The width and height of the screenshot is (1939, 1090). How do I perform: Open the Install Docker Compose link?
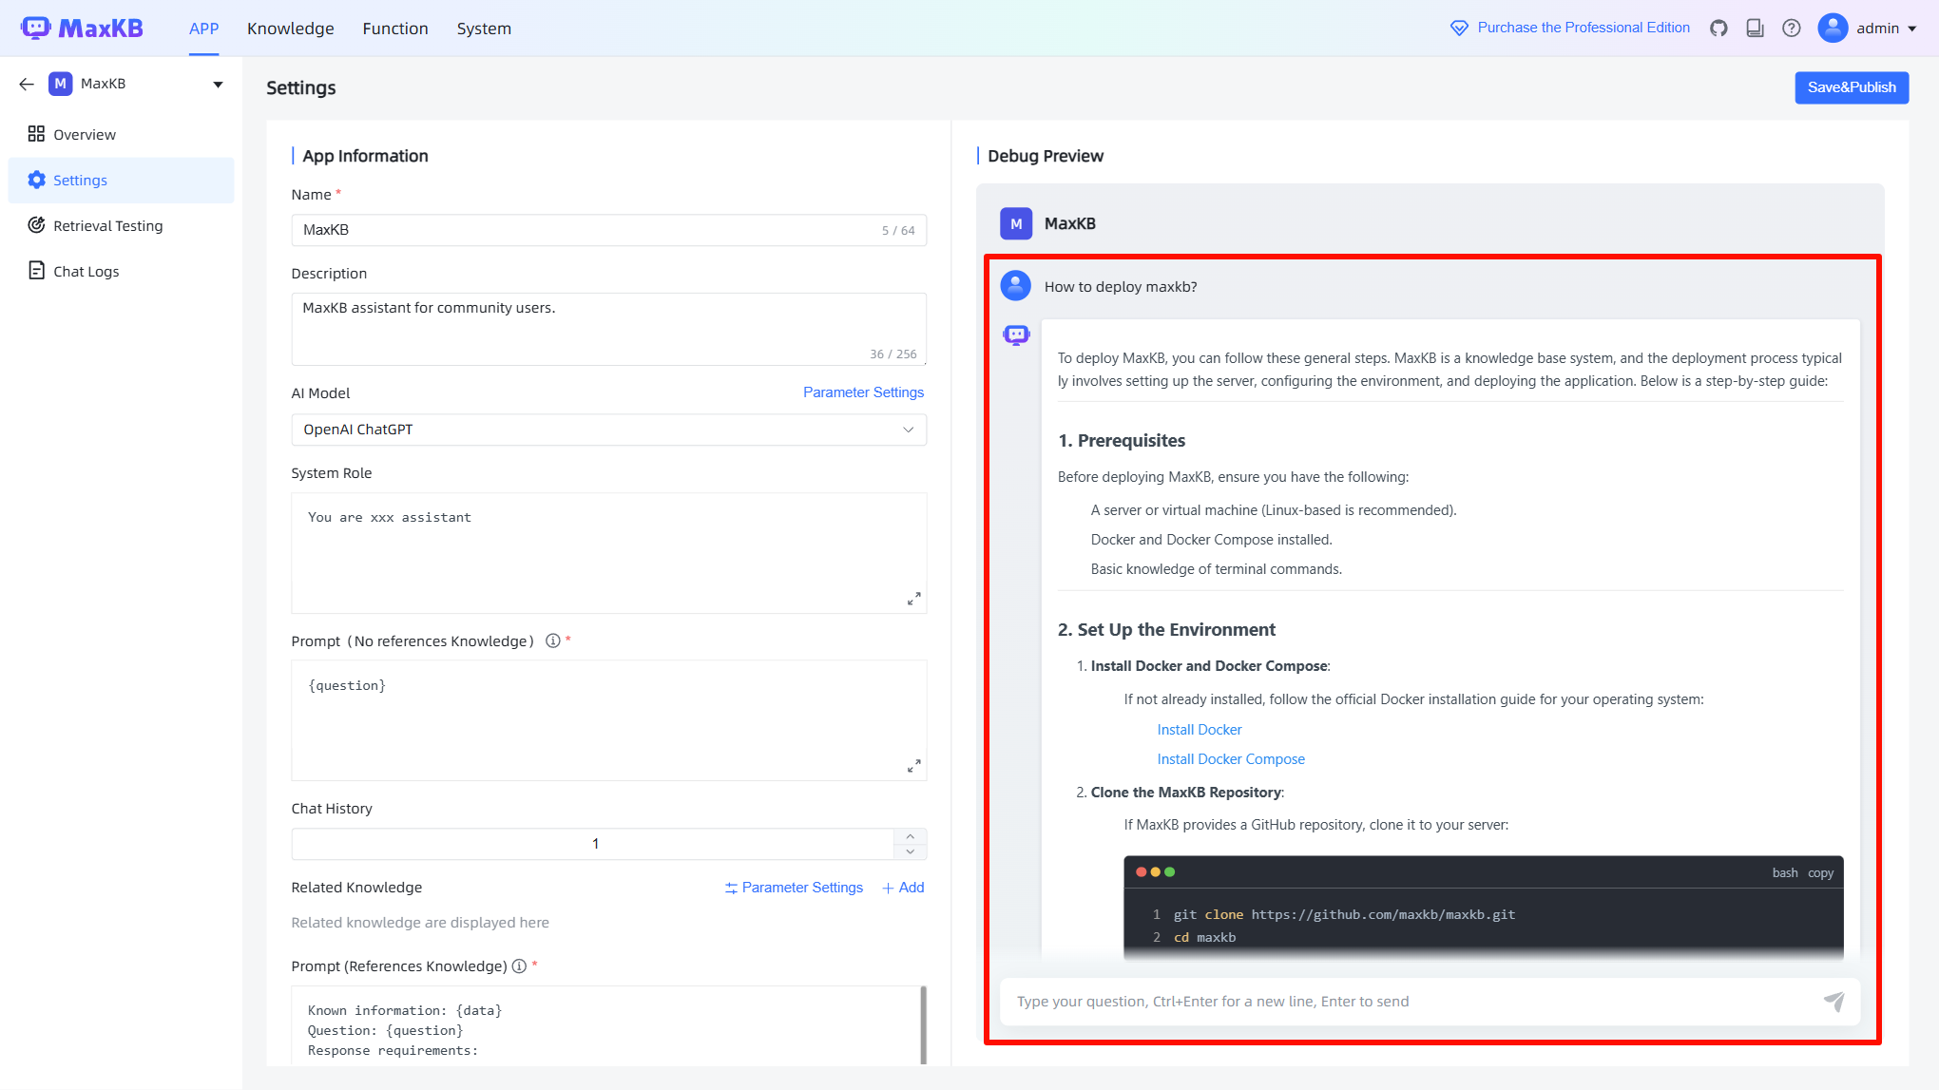click(1231, 758)
